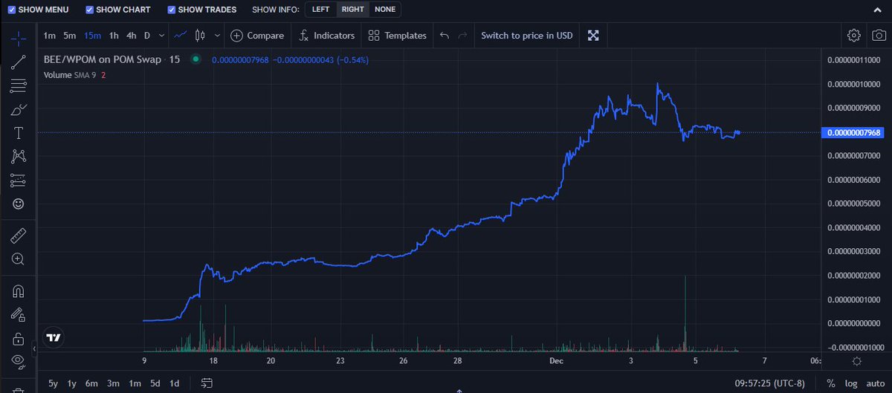Image resolution: width=892 pixels, height=393 pixels.
Task: Open the emoji icons tool
Action: click(18, 204)
